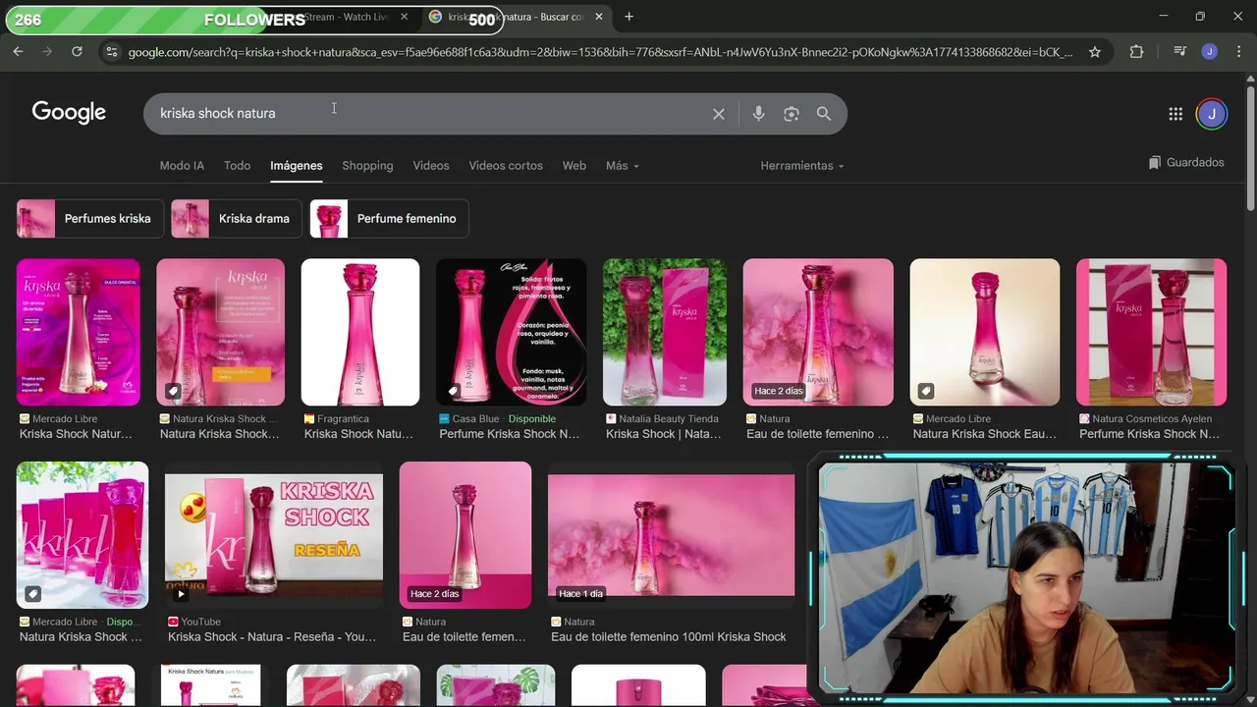Screen dimensions: 1257x707
Task: Open the Mercado Libre Kriska Shock first image
Action: point(79,332)
